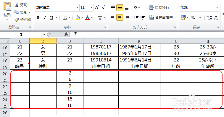Viewport: 224px width, 117px height.
Task: Increase font size with the large A
Action: 97,7
